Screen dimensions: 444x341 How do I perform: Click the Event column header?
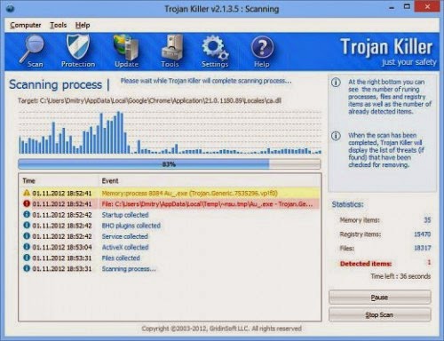click(210, 180)
